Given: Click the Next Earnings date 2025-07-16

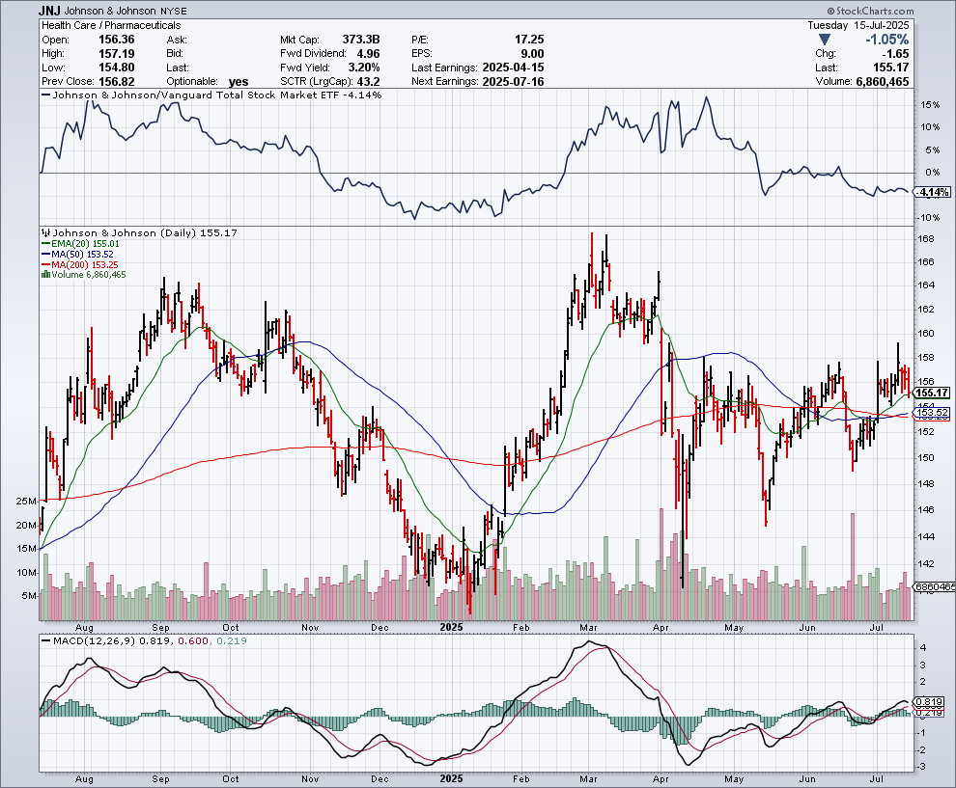Looking at the screenshot, I should click(513, 82).
